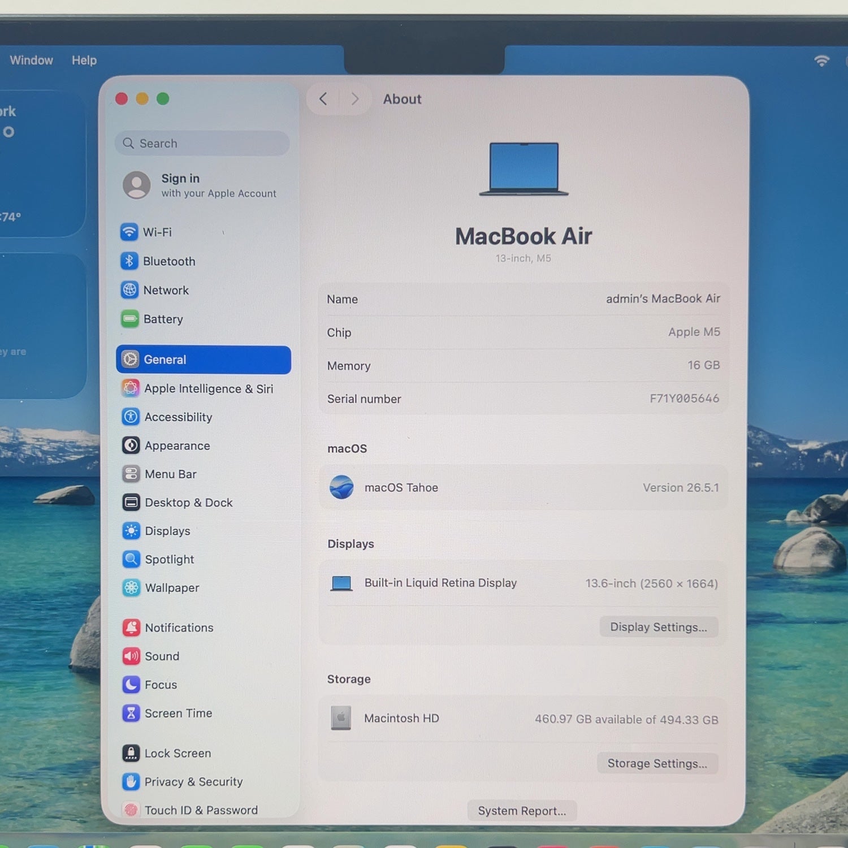Screen dimensions: 848x848
Task: Click serial number 'F71Y005646'
Action: [685, 399]
